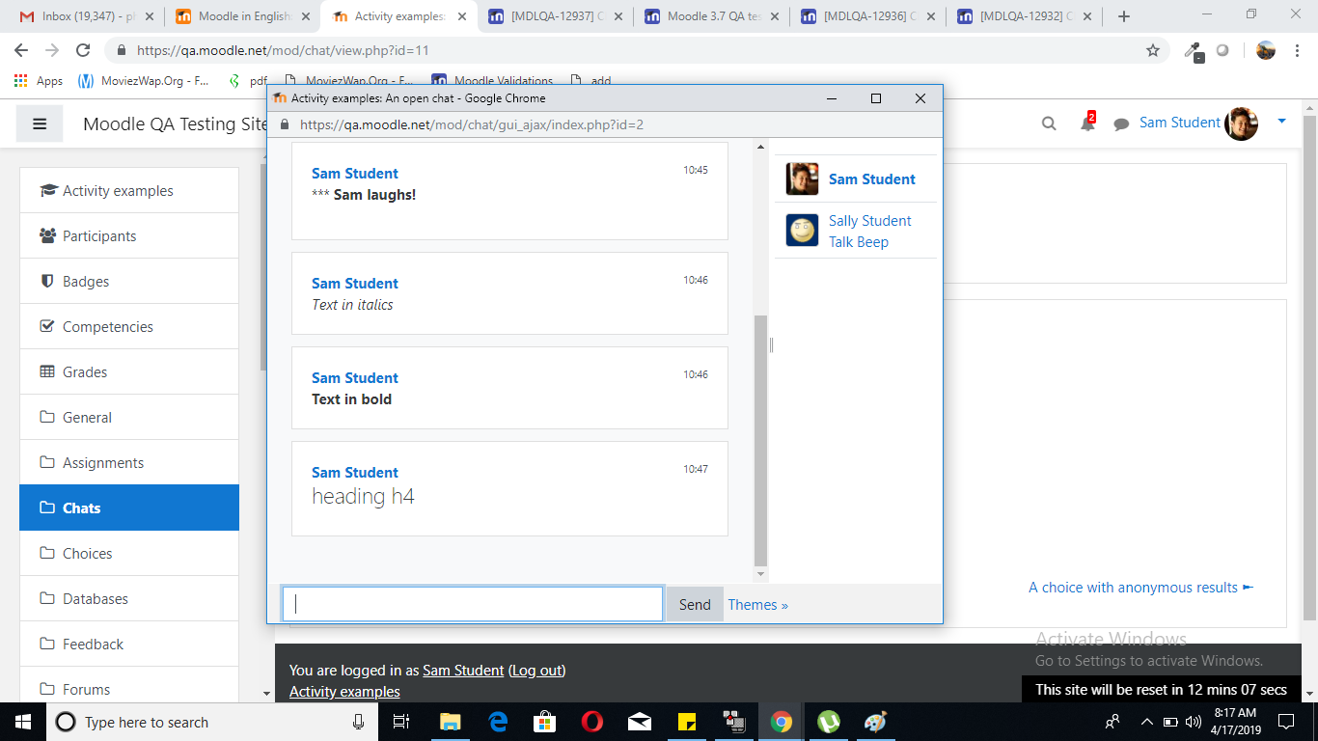Click Sam Student avatar in chat user list
The height and width of the screenshot is (741, 1318).
pos(802,178)
